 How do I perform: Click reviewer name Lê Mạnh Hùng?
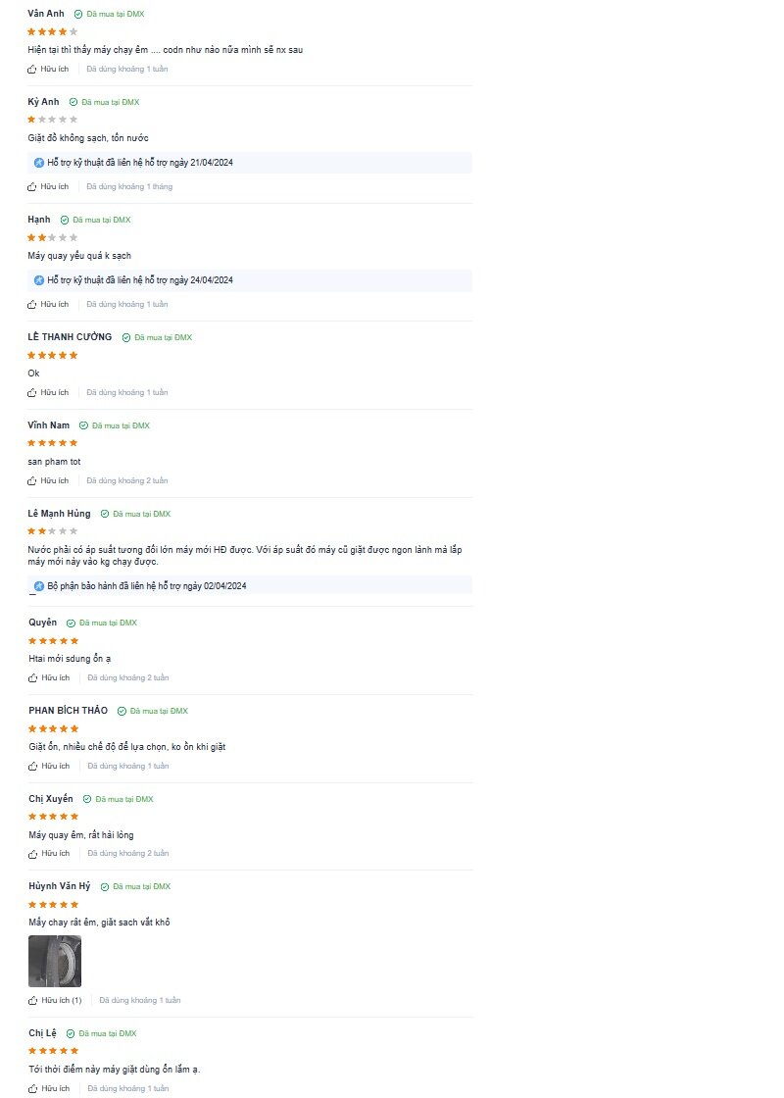coord(60,514)
